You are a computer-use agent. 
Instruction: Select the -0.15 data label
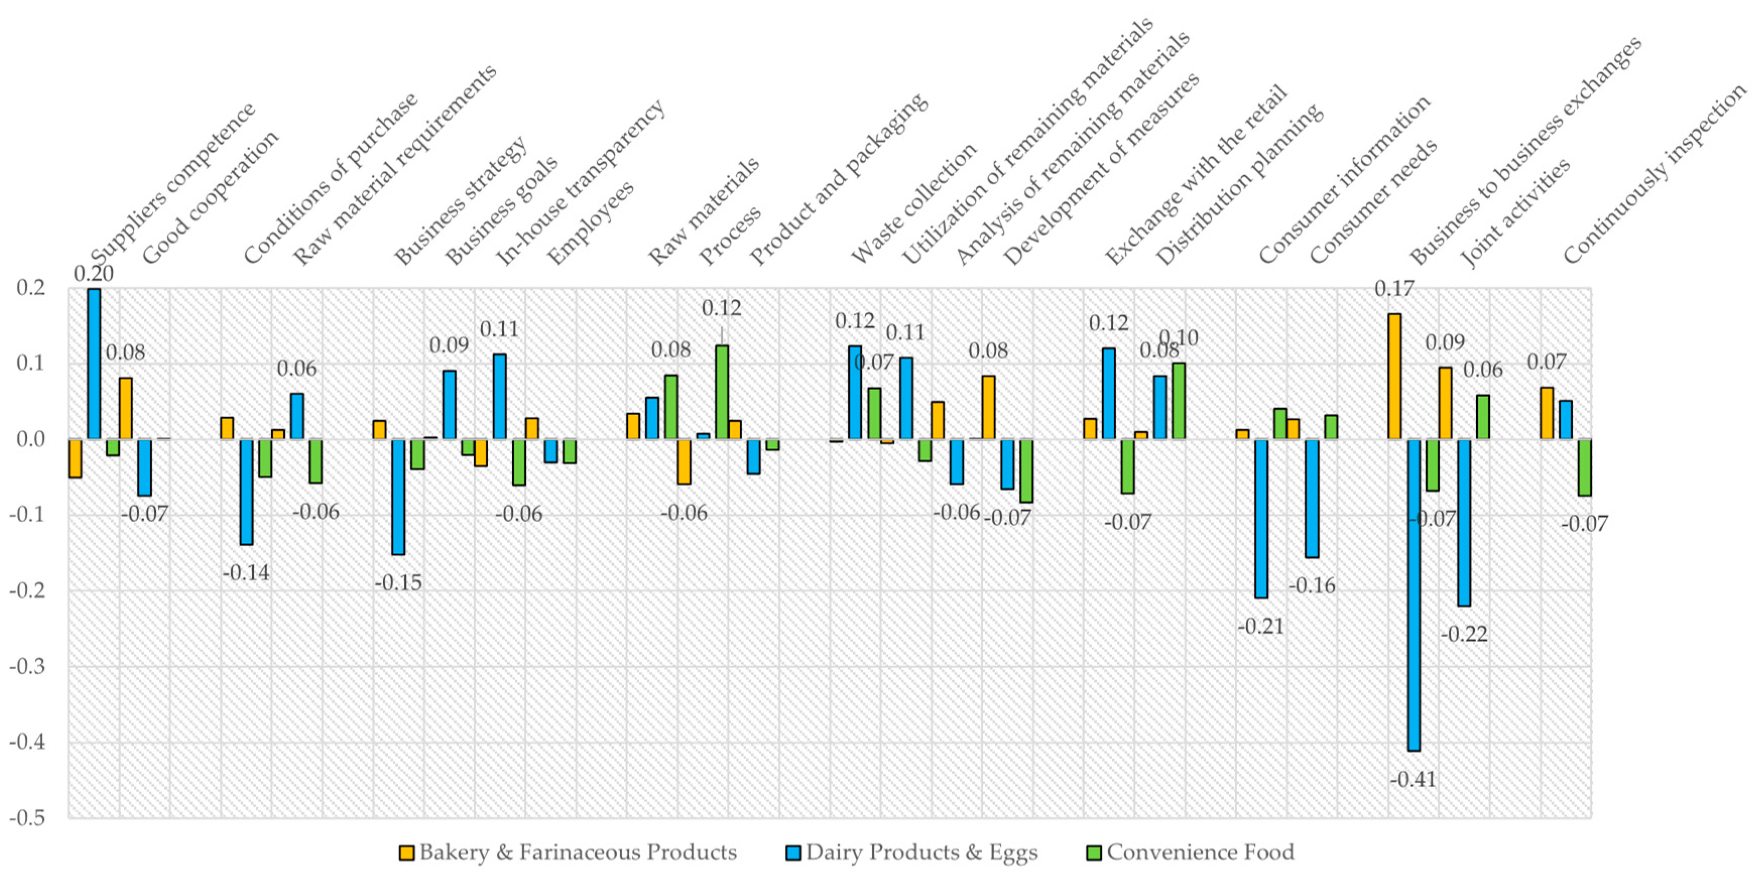(398, 583)
